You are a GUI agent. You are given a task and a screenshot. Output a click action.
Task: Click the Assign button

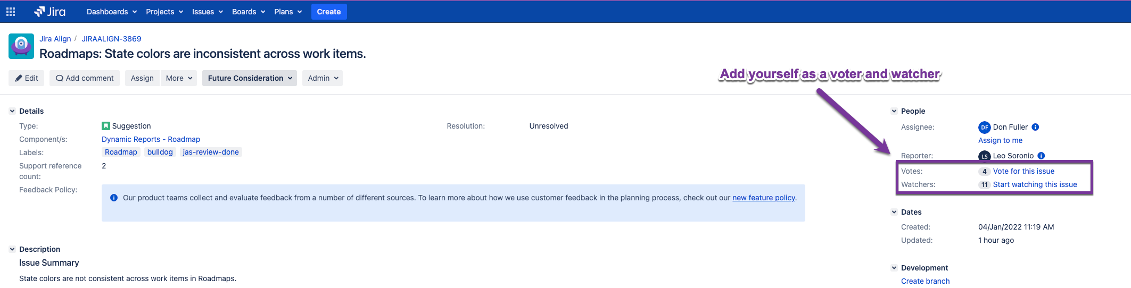click(x=142, y=78)
